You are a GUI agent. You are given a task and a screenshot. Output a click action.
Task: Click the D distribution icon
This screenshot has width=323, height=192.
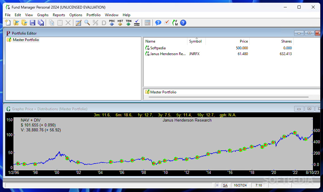pyautogui.click(x=104, y=23)
